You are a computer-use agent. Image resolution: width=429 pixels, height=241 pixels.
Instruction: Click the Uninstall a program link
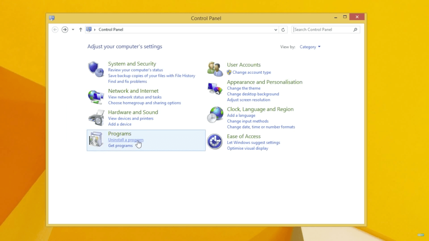click(126, 140)
